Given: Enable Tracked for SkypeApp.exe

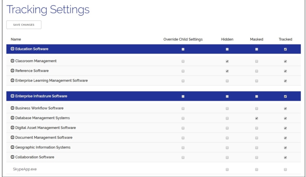Looking at the screenshot, I should 285,170.
